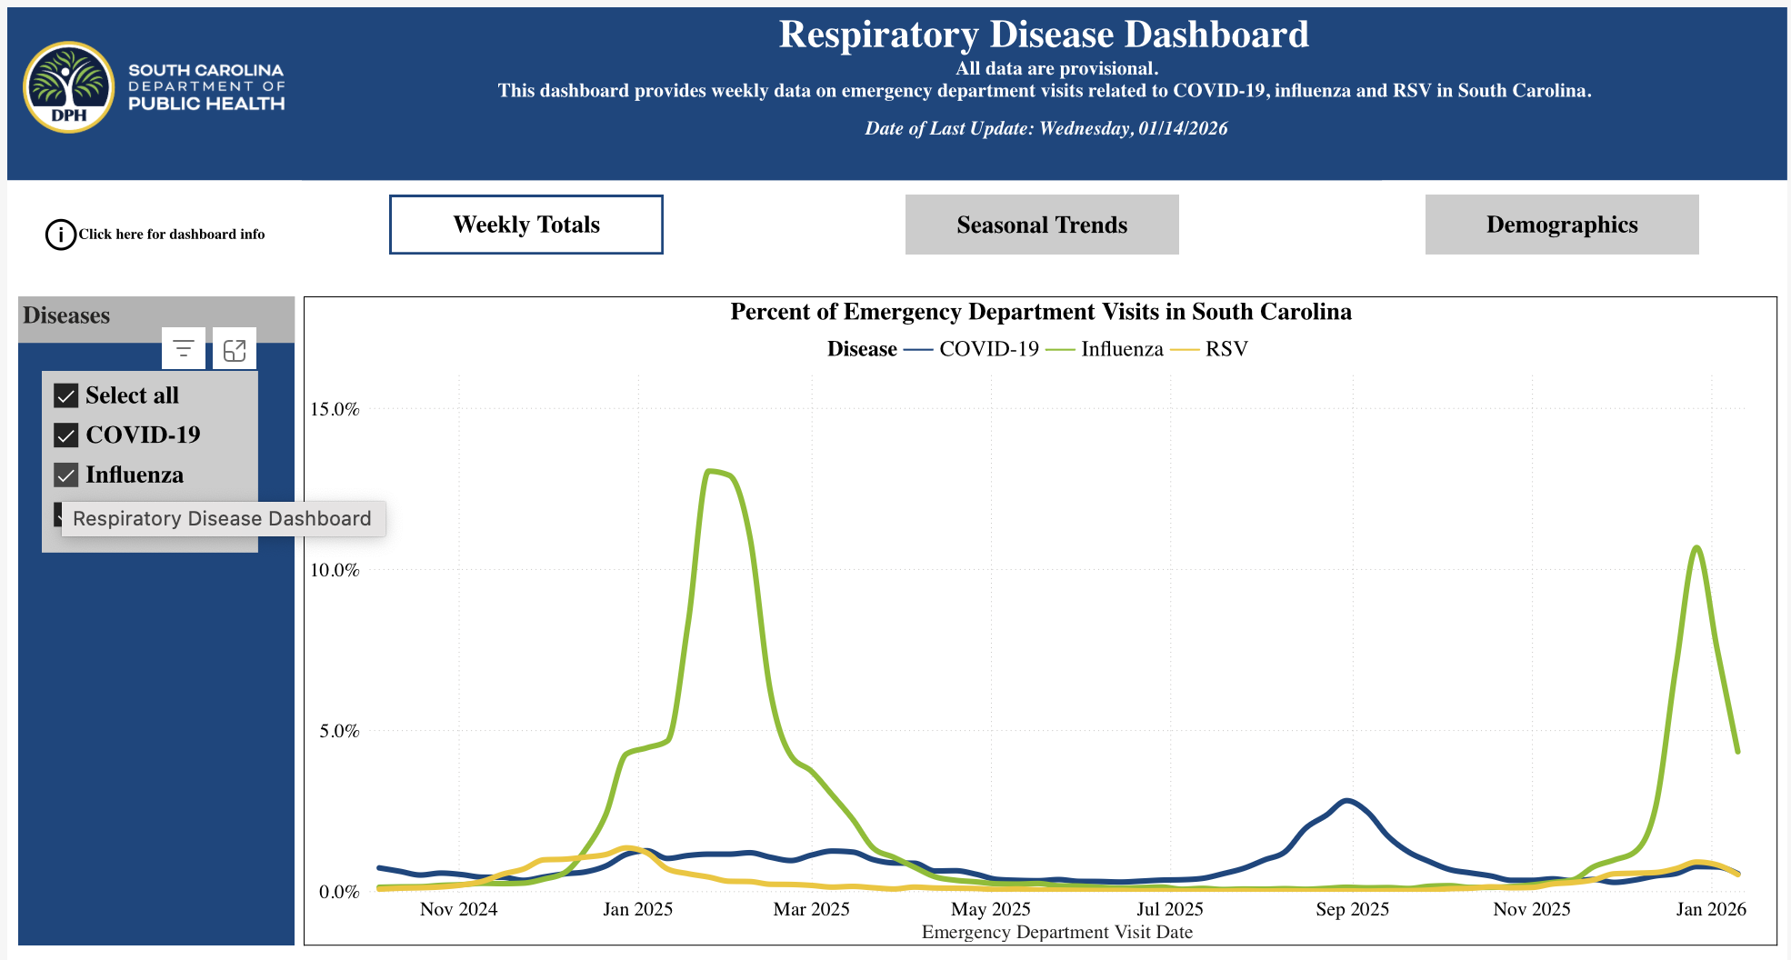Screen dimensions: 1791x960
Task: Switch to the Weekly Totals tab
Action: (x=526, y=225)
